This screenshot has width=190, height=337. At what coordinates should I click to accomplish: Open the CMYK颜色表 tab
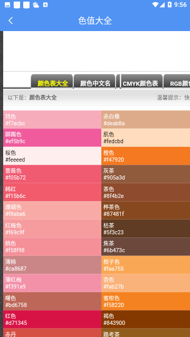[x=141, y=81]
